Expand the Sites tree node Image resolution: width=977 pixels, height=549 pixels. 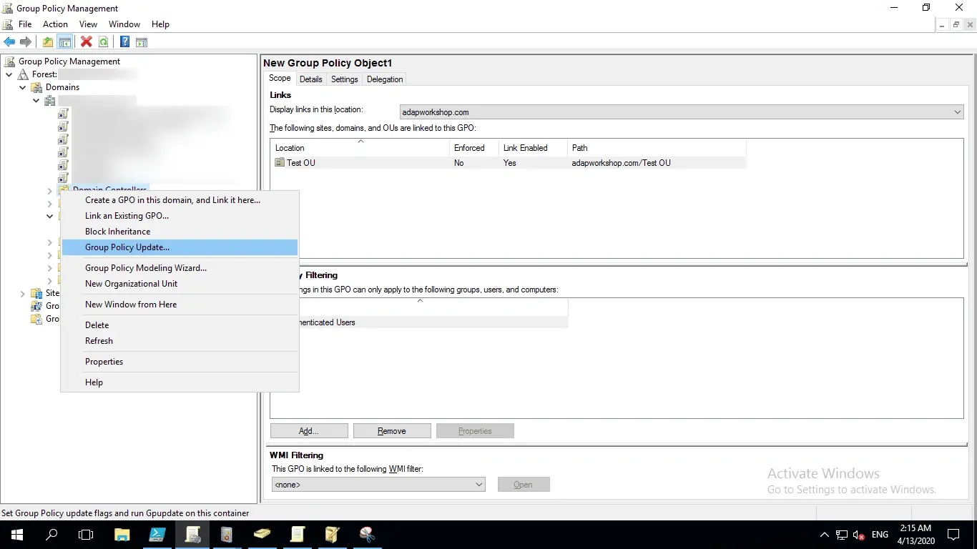point(23,293)
